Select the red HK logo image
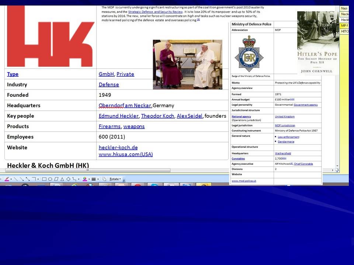Viewport: 354px width, 265px height. click(51, 36)
